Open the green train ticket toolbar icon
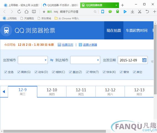This screenshot has height=133, width=157. tap(117, 12)
